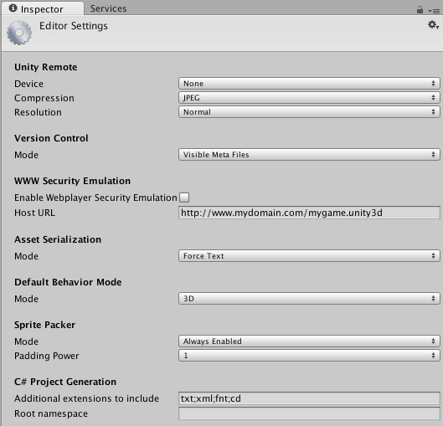This screenshot has width=443, height=426.
Task: Click the Editor Settings large gear icon
Action: pyautogui.click(x=19, y=33)
